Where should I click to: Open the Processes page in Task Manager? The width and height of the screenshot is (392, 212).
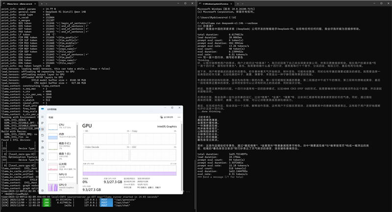(43, 123)
